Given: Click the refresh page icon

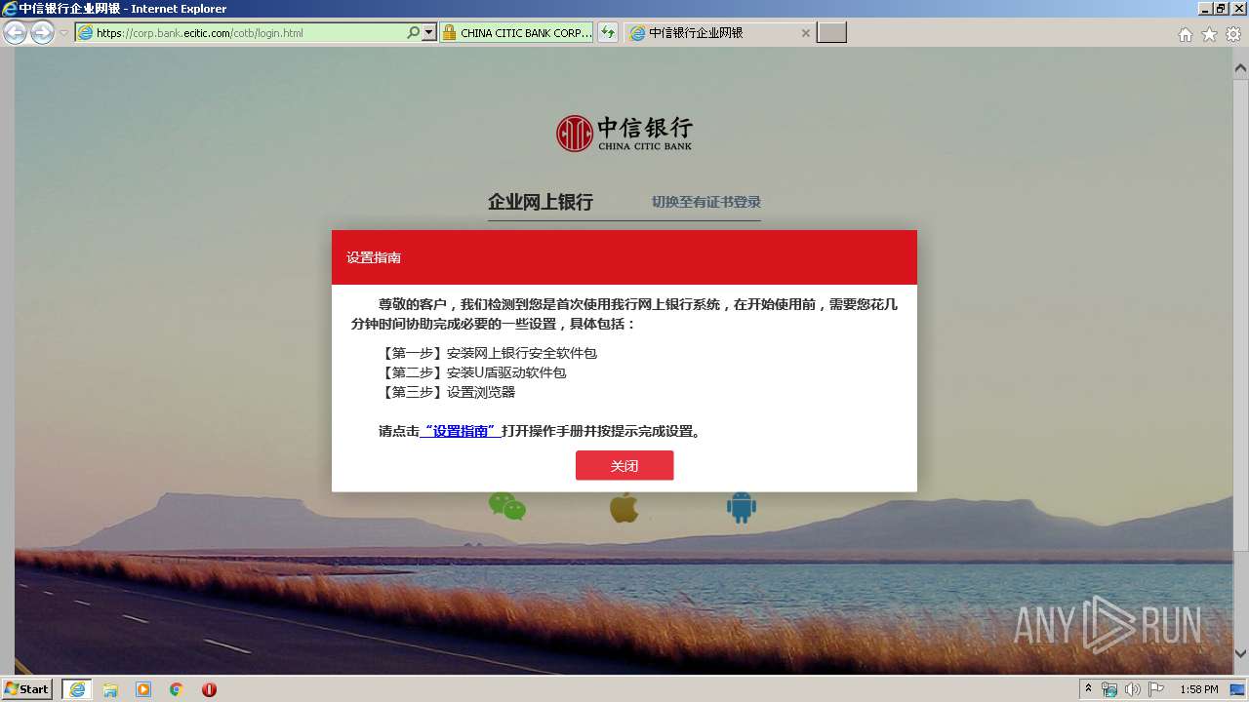Looking at the screenshot, I should (x=608, y=33).
